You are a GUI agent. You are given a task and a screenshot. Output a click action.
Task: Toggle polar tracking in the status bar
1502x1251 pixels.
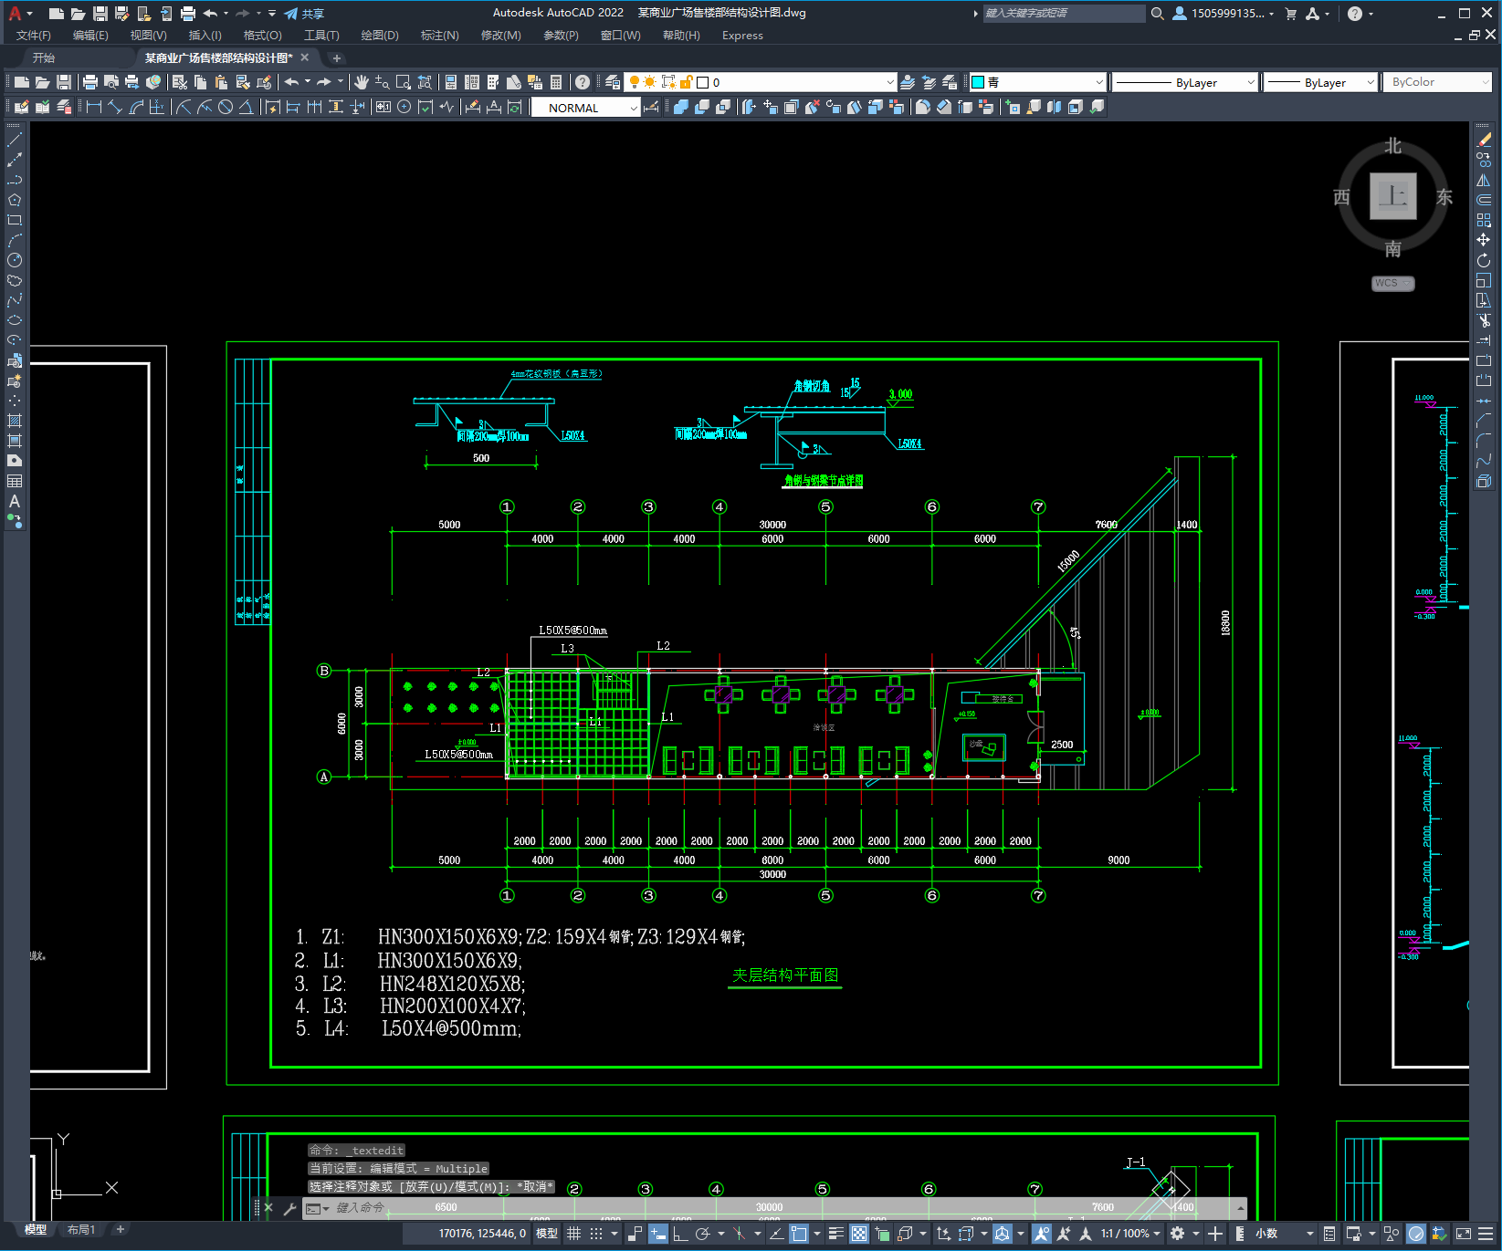pyautogui.click(x=702, y=1234)
